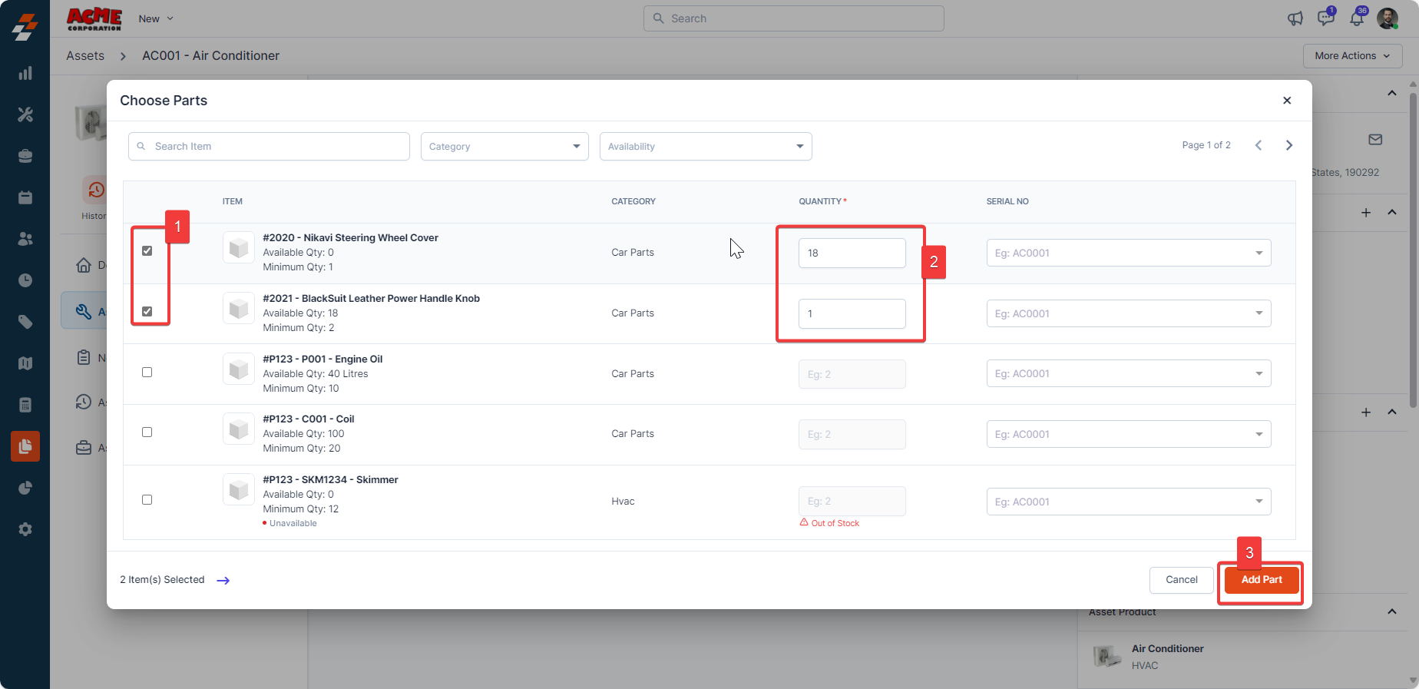Click the Nikavi Steering Wheel Cover thumbnail
Image resolution: width=1419 pixels, height=689 pixels.
click(239, 247)
